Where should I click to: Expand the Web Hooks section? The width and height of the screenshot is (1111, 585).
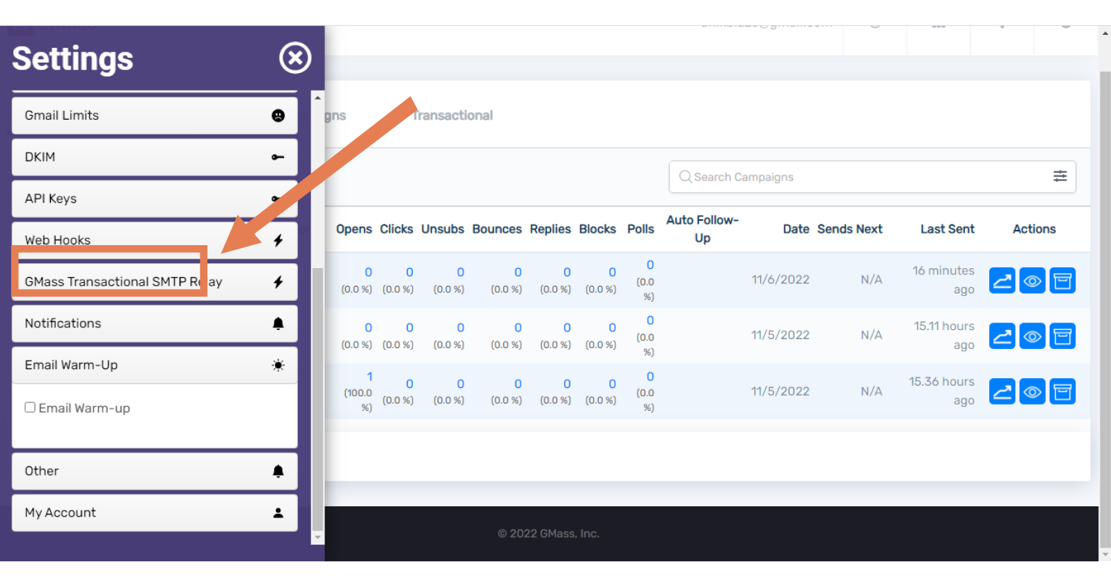(x=155, y=240)
